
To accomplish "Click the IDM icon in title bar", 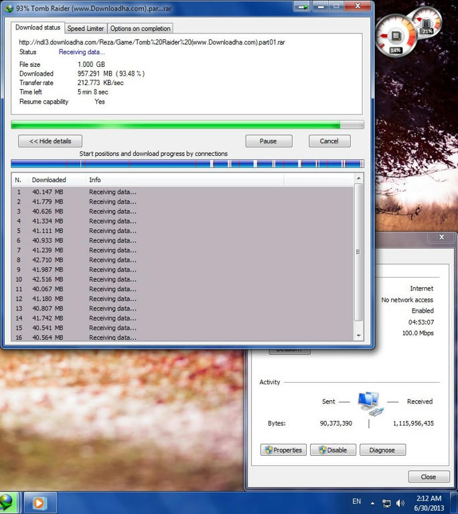I will pos(9,8).
